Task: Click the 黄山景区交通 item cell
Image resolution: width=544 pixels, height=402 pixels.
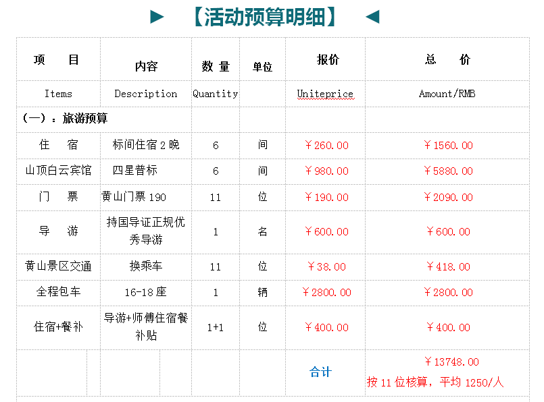Action: 58,266
